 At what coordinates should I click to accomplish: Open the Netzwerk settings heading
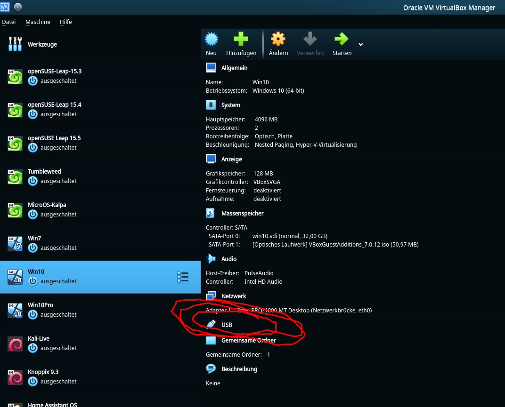pos(234,296)
